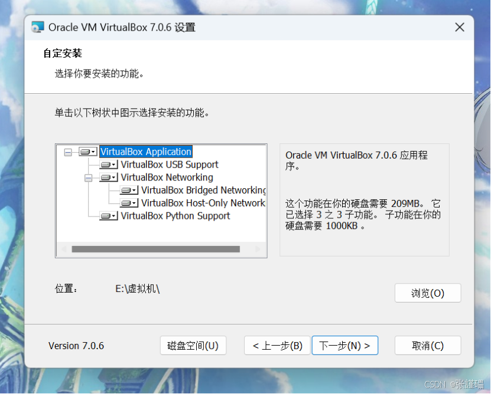This screenshot has height=394, width=491.
Task: Open Networking feature drive icon dropdown
Action: click(108, 178)
